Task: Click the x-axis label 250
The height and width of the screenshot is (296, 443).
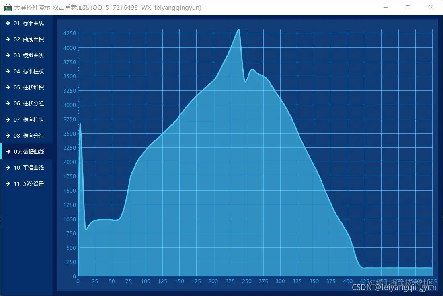Action: [x=247, y=281]
